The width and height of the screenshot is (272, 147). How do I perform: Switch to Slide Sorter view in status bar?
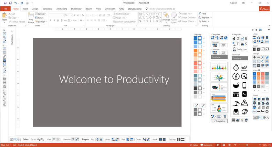coord(224,145)
